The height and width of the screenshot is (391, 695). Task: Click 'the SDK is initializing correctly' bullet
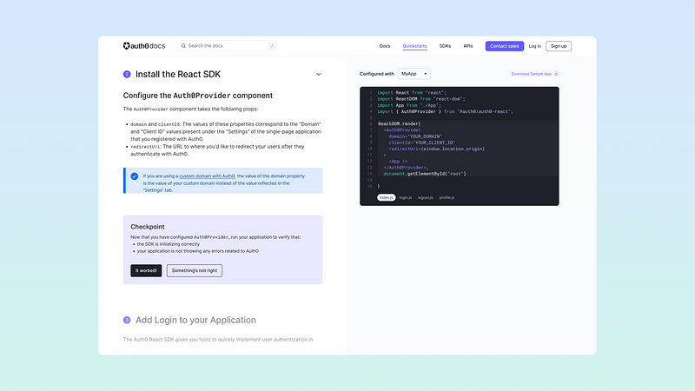(x=168, y=244)
